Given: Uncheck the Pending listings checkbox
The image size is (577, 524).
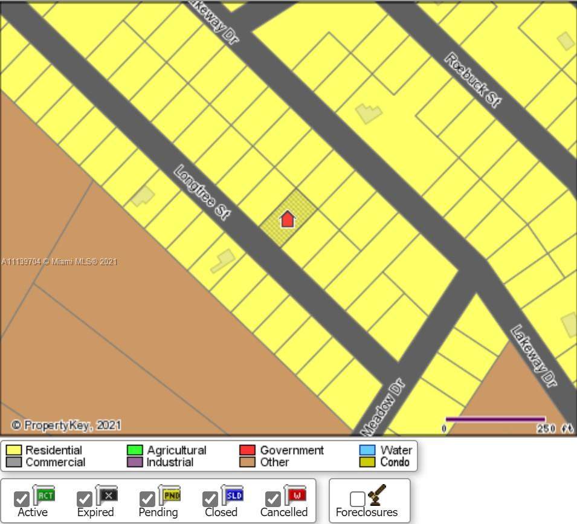Looking at the screenshot, I should tap(147, 499).
